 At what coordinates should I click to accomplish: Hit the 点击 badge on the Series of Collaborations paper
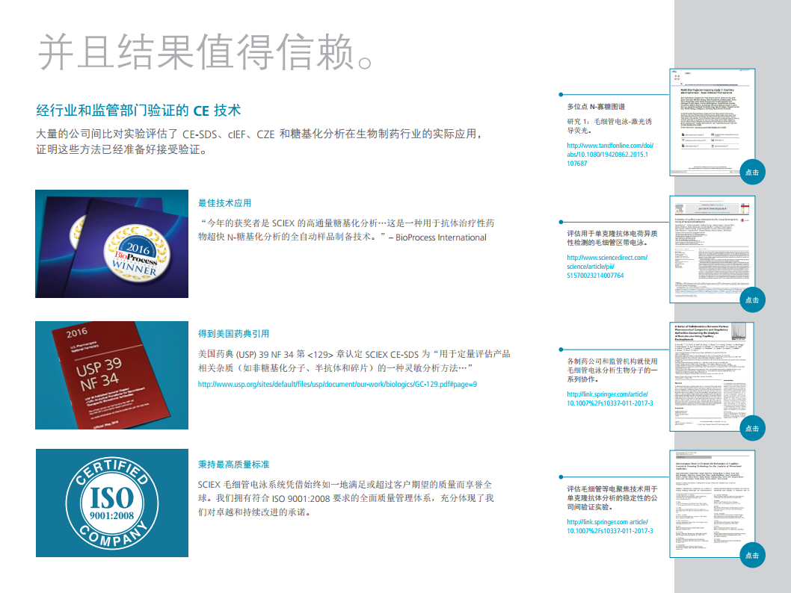tap(751, 428)
